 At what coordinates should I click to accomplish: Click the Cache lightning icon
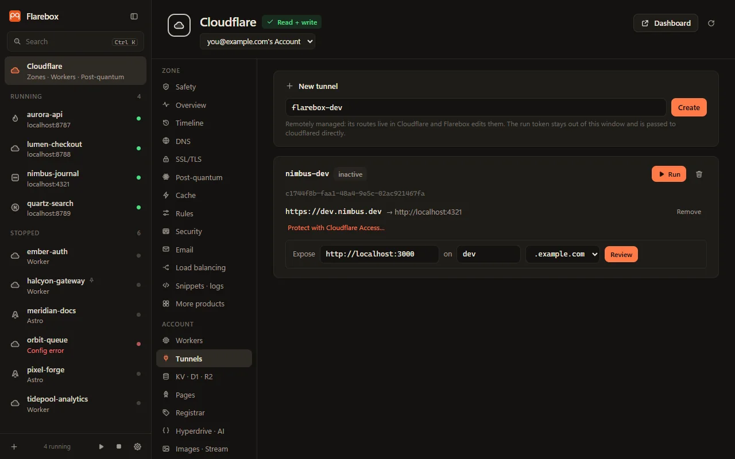(166, 195)
